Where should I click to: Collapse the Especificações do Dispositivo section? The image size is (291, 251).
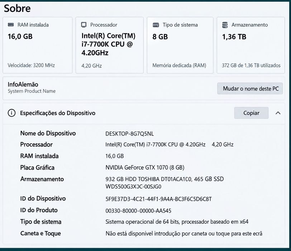(278, 113)
